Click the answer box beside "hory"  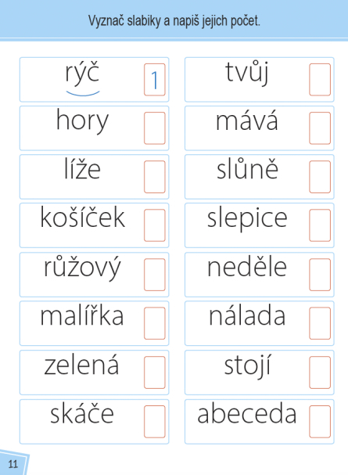point(155,128)
